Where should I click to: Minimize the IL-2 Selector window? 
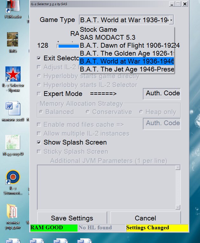[x=172, y=4]
